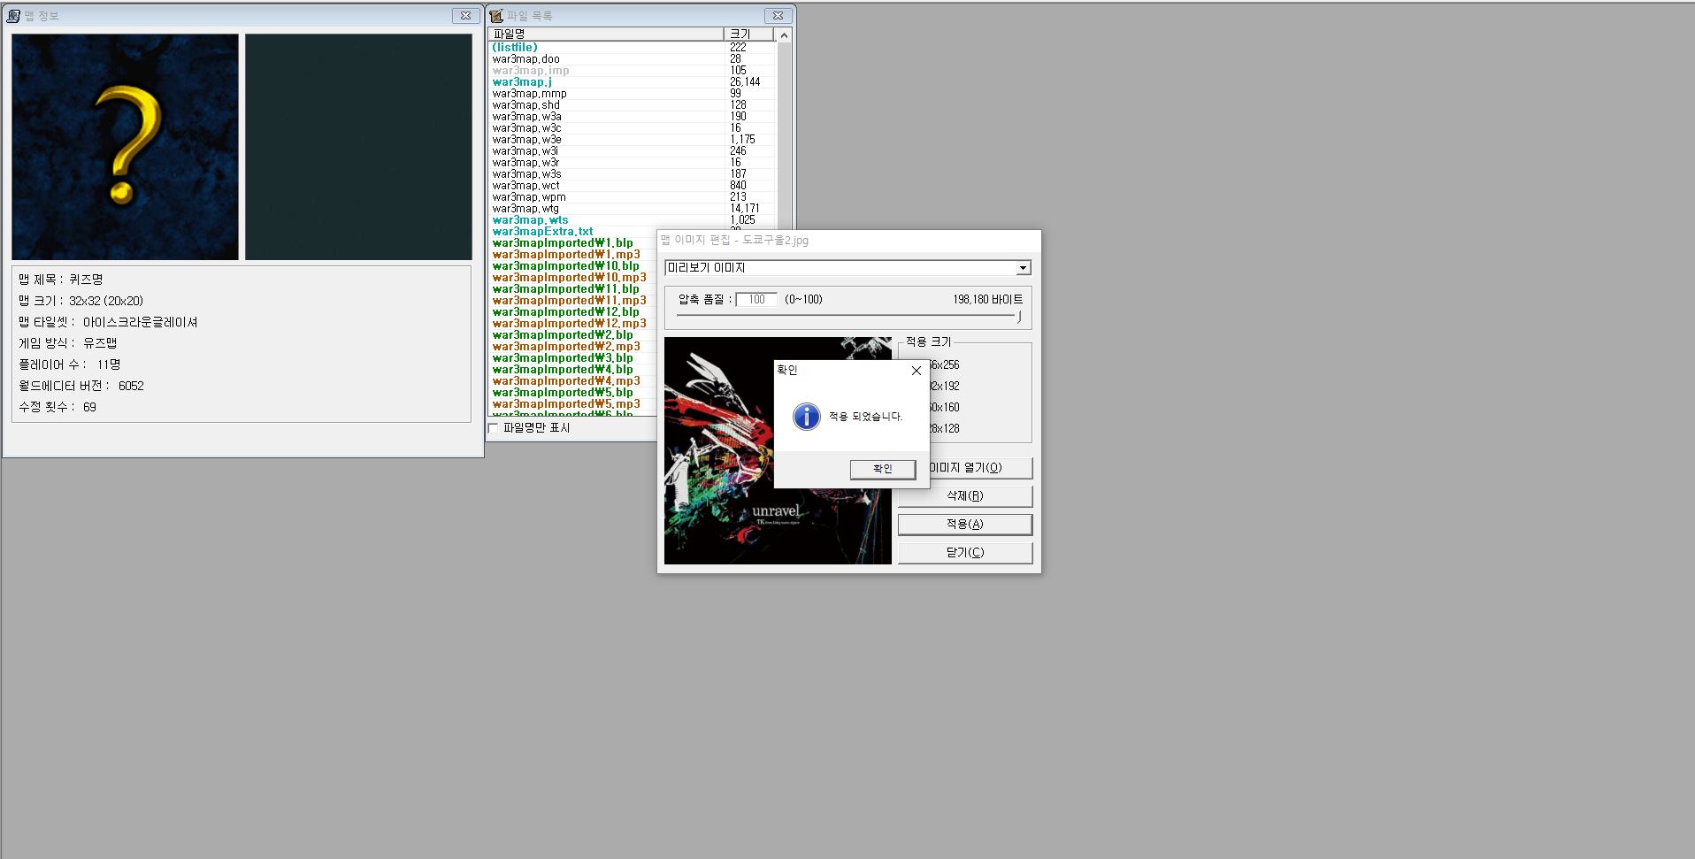Confirm the message with the 확인 button
This screenshot has width=1695, height=859.
(x=883, y=469)
